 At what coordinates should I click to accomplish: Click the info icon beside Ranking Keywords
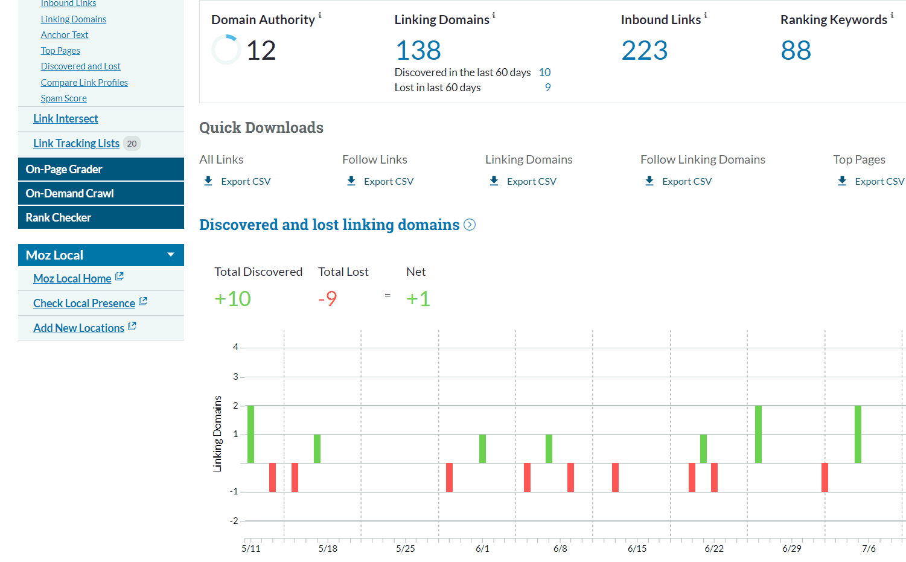(892, 15)
